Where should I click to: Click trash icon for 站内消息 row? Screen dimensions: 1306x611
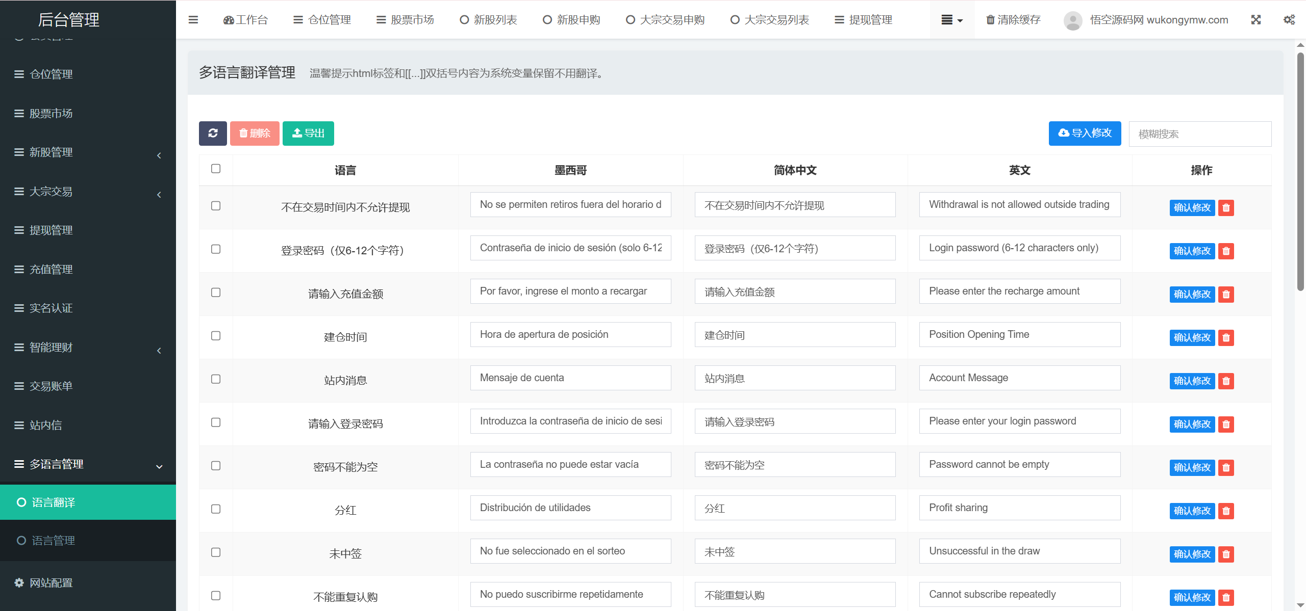click(1226, 381)
